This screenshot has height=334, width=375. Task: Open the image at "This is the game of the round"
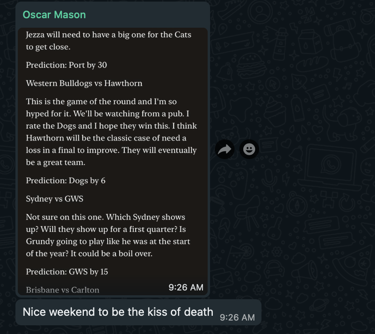tap(101, 102)
